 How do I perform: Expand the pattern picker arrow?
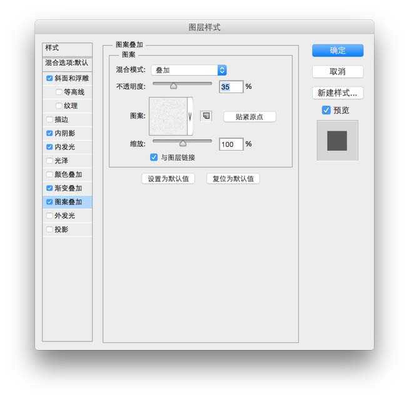pos(190,116)
